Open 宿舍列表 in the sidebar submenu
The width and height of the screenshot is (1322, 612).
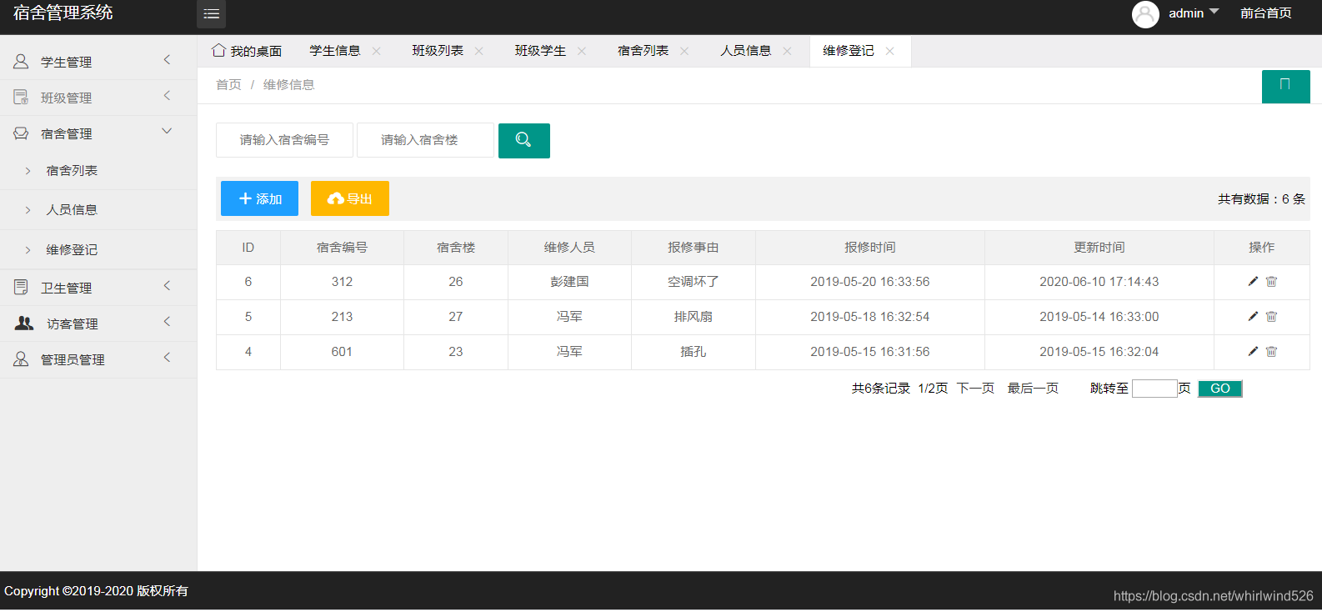[x=72, y=171]
